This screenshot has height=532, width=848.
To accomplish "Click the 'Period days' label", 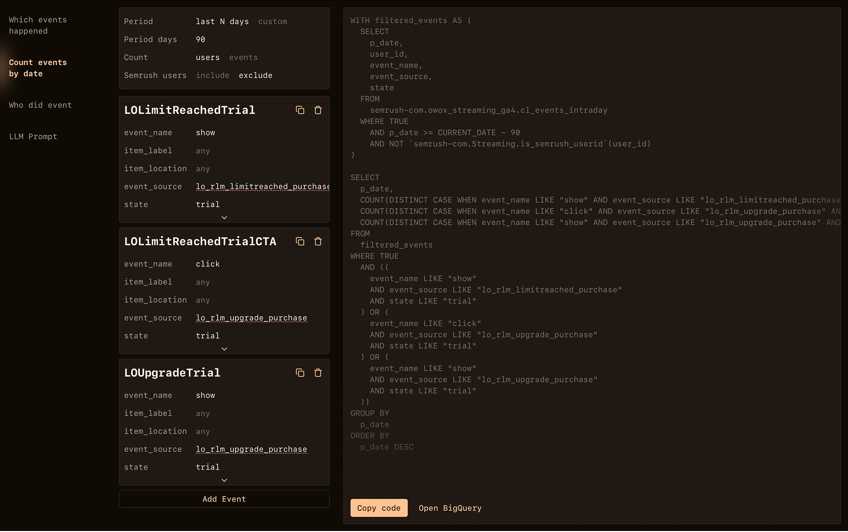I will click(150, 39).
